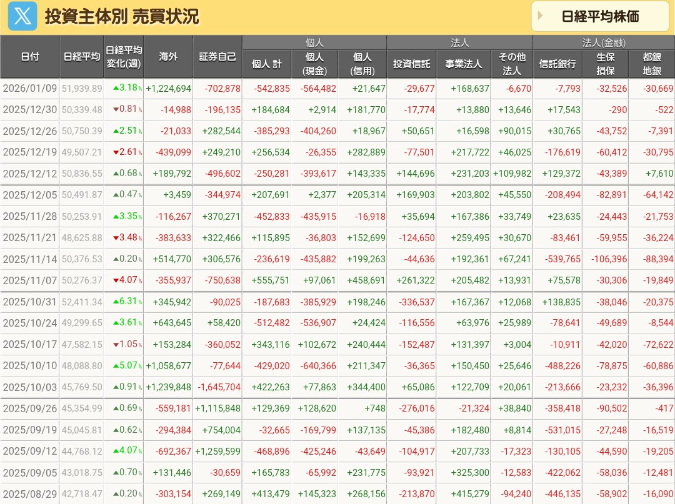Click the 個人(現金) column header
This screenshot has height=504, width=675.
315,64
